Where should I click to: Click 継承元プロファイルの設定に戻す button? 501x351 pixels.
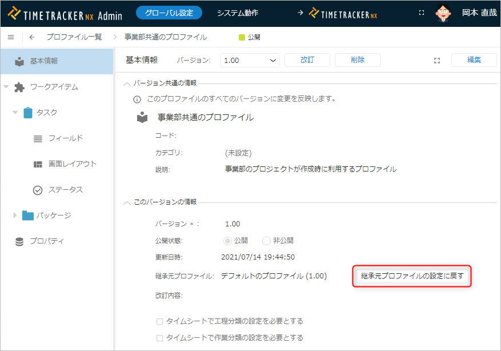click(x=412, y=276)
